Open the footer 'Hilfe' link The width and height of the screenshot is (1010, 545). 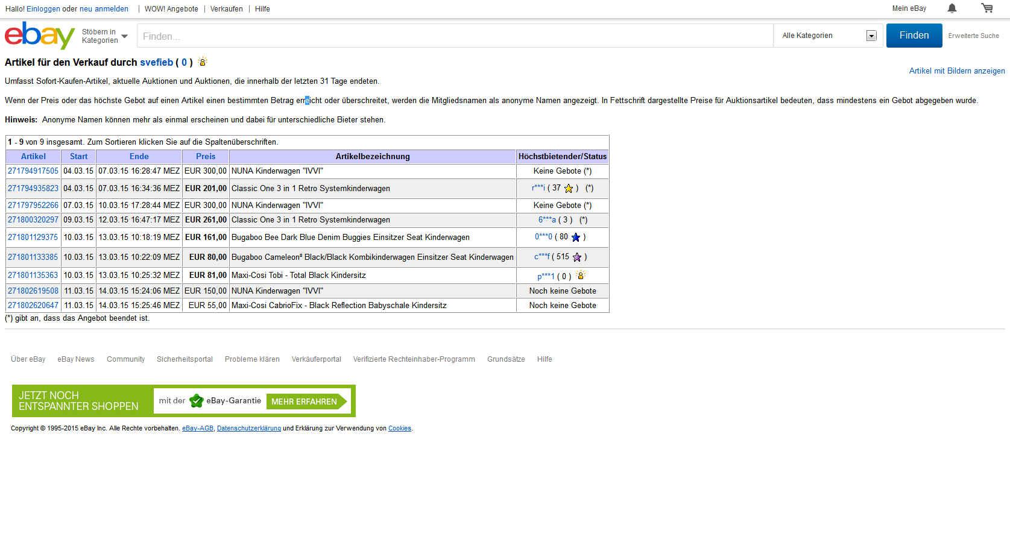(544, 359)
